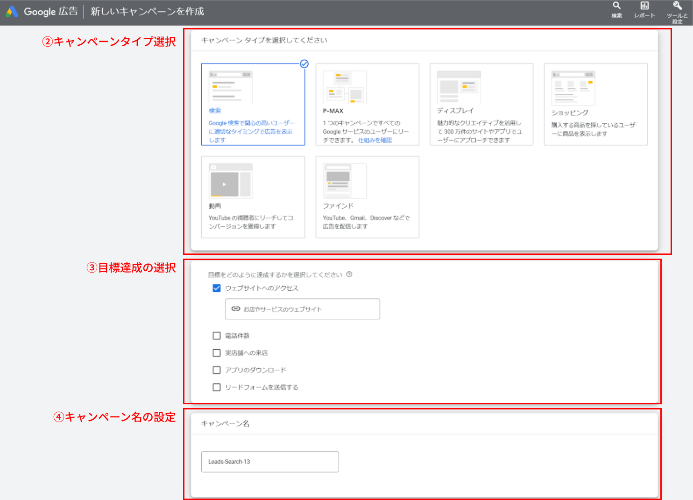Click the 検索 card description text
The height and width of the screenshot is (500, 693).
(x=252, y=132)
